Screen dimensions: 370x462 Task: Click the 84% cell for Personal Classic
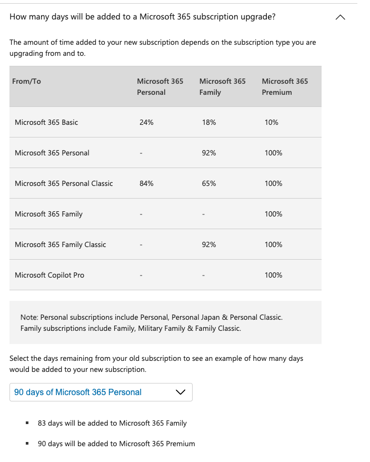[146, 183]
